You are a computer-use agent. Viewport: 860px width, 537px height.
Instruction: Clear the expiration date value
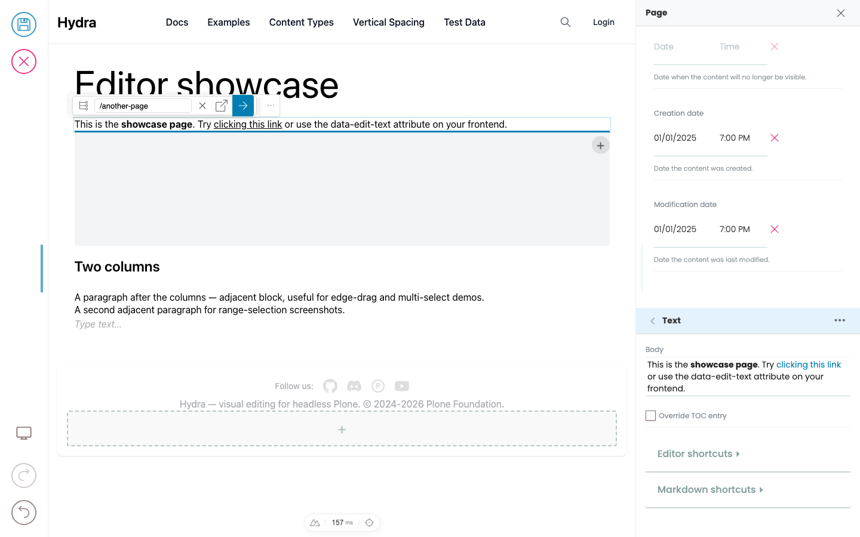[775, 47]
